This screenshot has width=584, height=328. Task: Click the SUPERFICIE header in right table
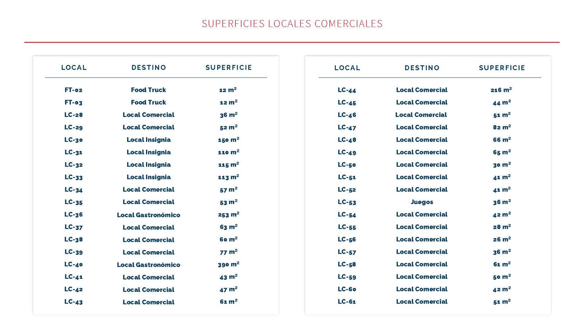click(502, 68)
